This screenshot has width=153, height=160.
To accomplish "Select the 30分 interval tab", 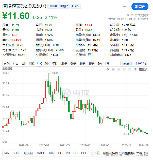I will point(82,64).
